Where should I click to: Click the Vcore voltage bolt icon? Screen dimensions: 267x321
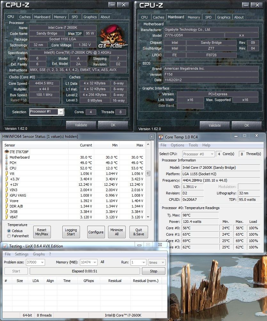pos(6,201)
